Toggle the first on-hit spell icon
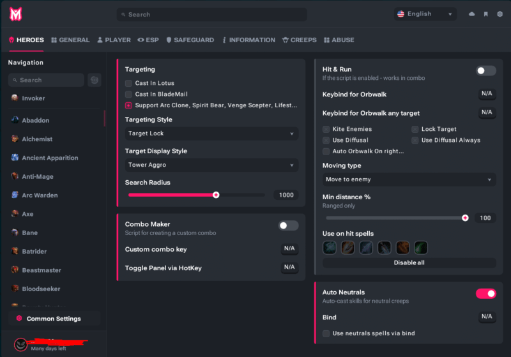 pyautogui.click(x=330, y=248)
